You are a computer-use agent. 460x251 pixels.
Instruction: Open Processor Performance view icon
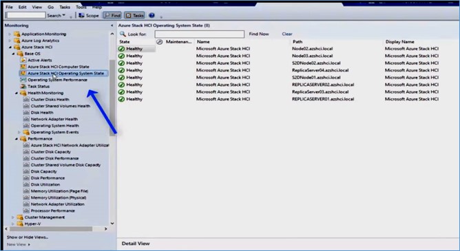[x=26, y=211]
